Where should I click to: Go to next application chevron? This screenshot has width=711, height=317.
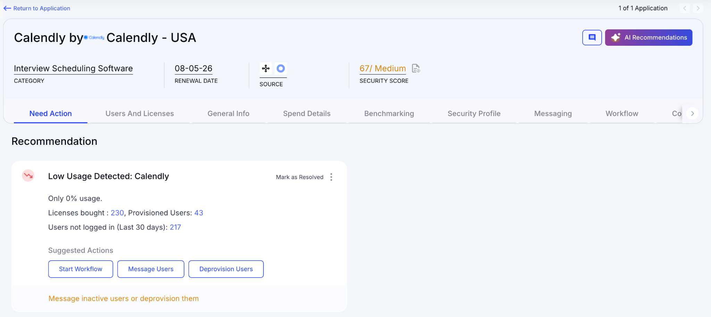point(698,8)
